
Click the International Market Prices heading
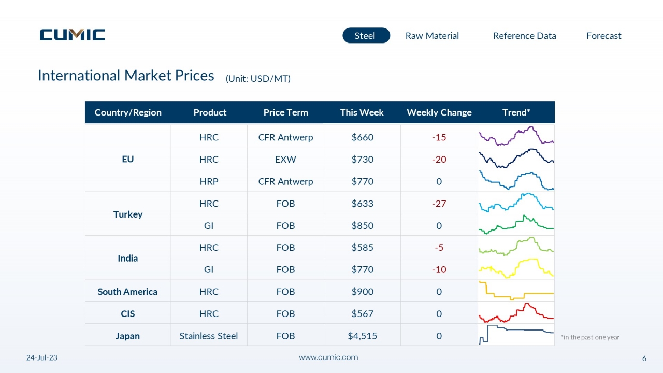126,76
